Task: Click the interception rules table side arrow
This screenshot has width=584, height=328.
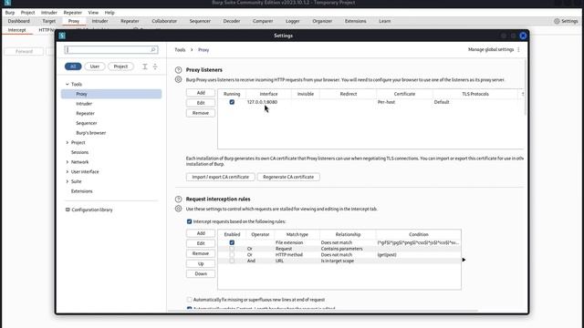Action: [x=464, y=260]
